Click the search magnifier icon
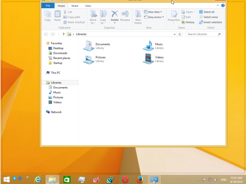 (219, 34)
